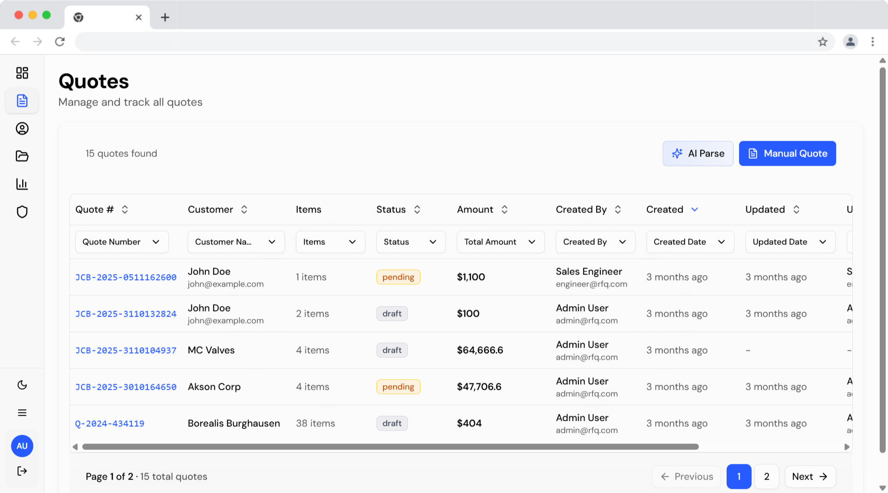Click the table scroll right arrow
Screen dimensions: 888x493
847,447
